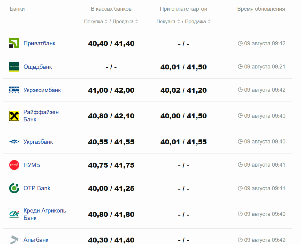Click Приватбанк clock icon by update time
The width and height of the screenshot is (301, 244).
240,43
